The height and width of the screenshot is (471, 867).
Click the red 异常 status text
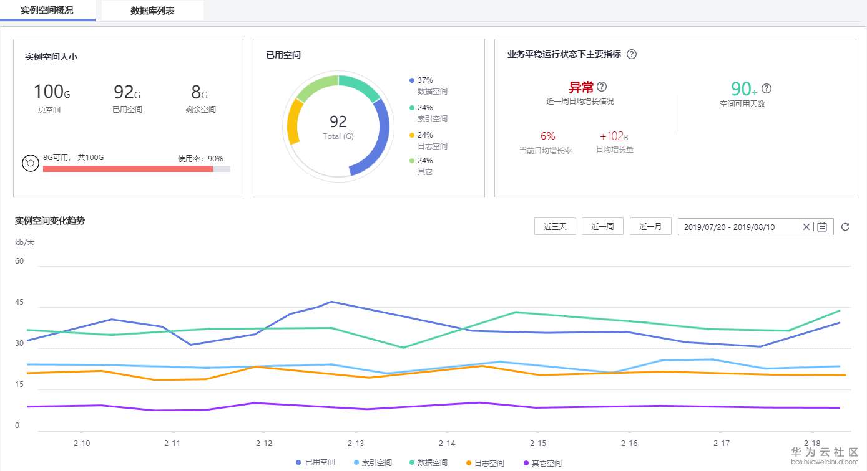click(x=581, y=87)
